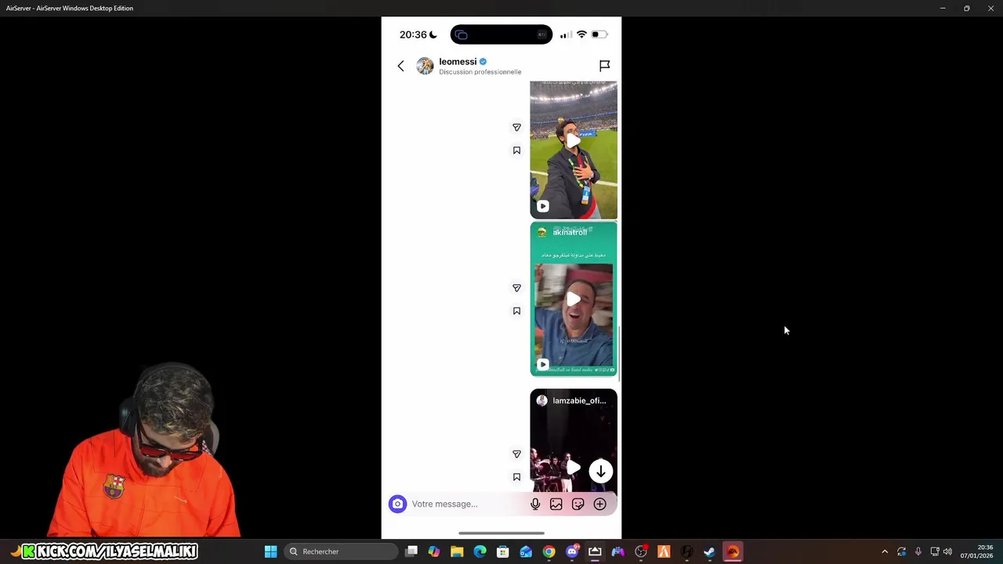This screenshot has height=564, width=1003.
Task: Jump to latest messages with down arrow
Action: (600, 472)
